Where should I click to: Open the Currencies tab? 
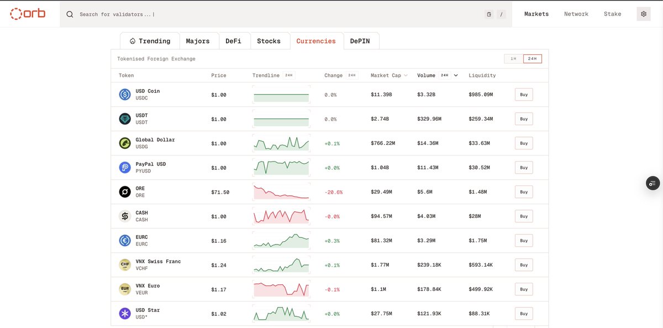point(316,40)
